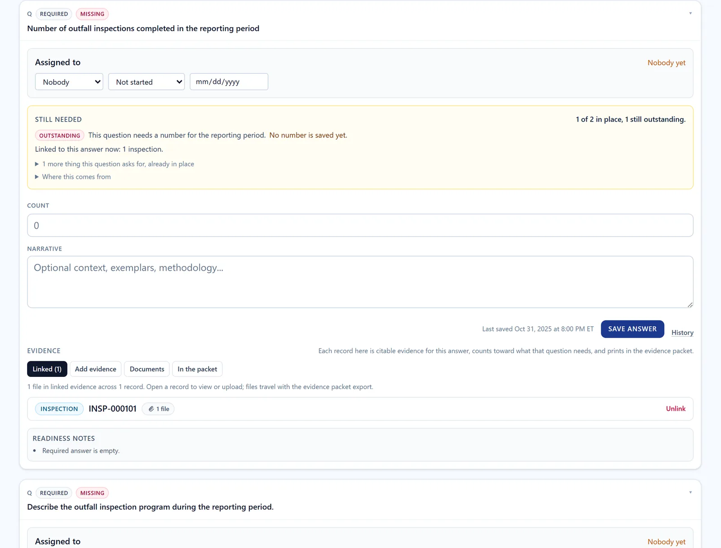The image size is (721, 548).
Task: Select the Linked (1) evidence tab
Action: coord(47,369)
